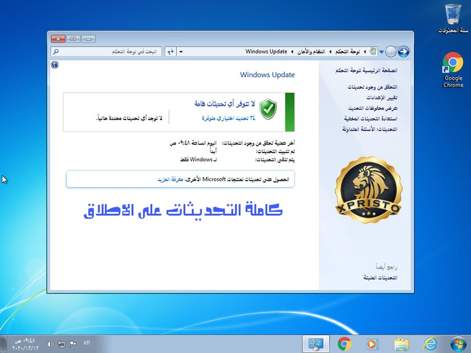Open the taskbar clock and date
The height and width of the screenshot is (353, 471).
pos(25,344)
